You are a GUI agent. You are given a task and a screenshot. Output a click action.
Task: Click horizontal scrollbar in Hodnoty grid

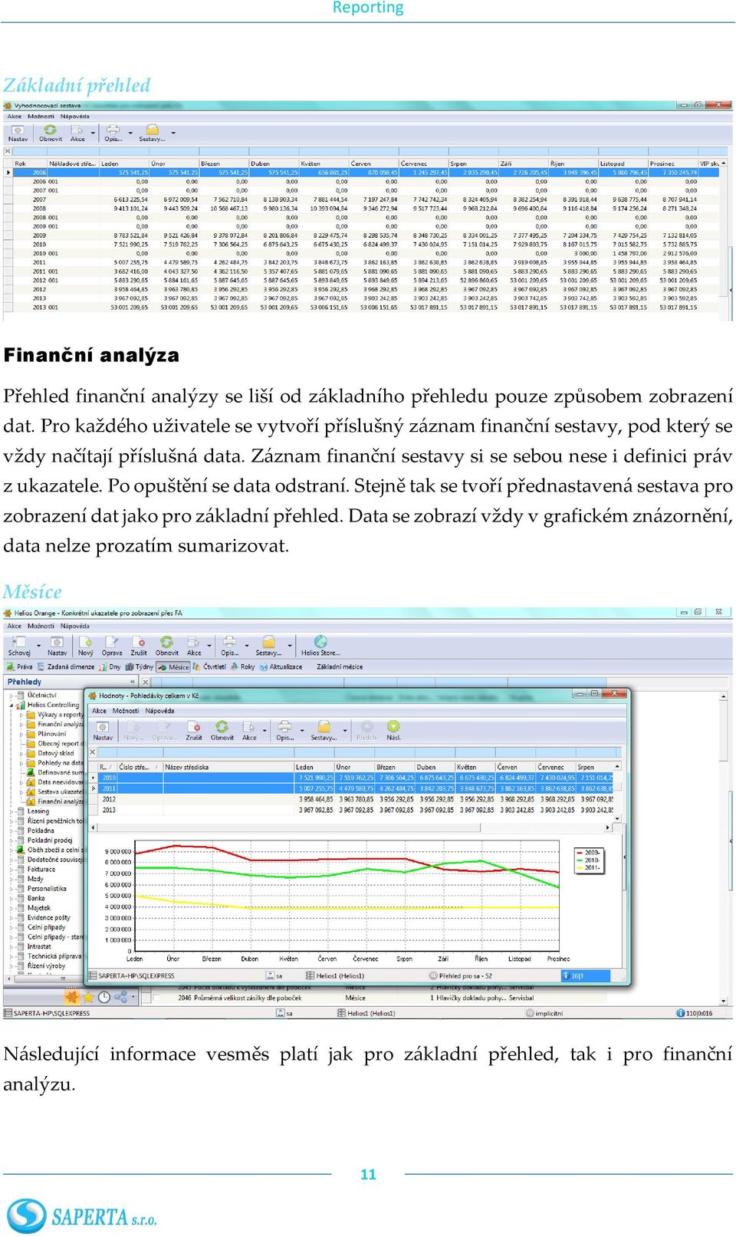click(x=352, y=827)
